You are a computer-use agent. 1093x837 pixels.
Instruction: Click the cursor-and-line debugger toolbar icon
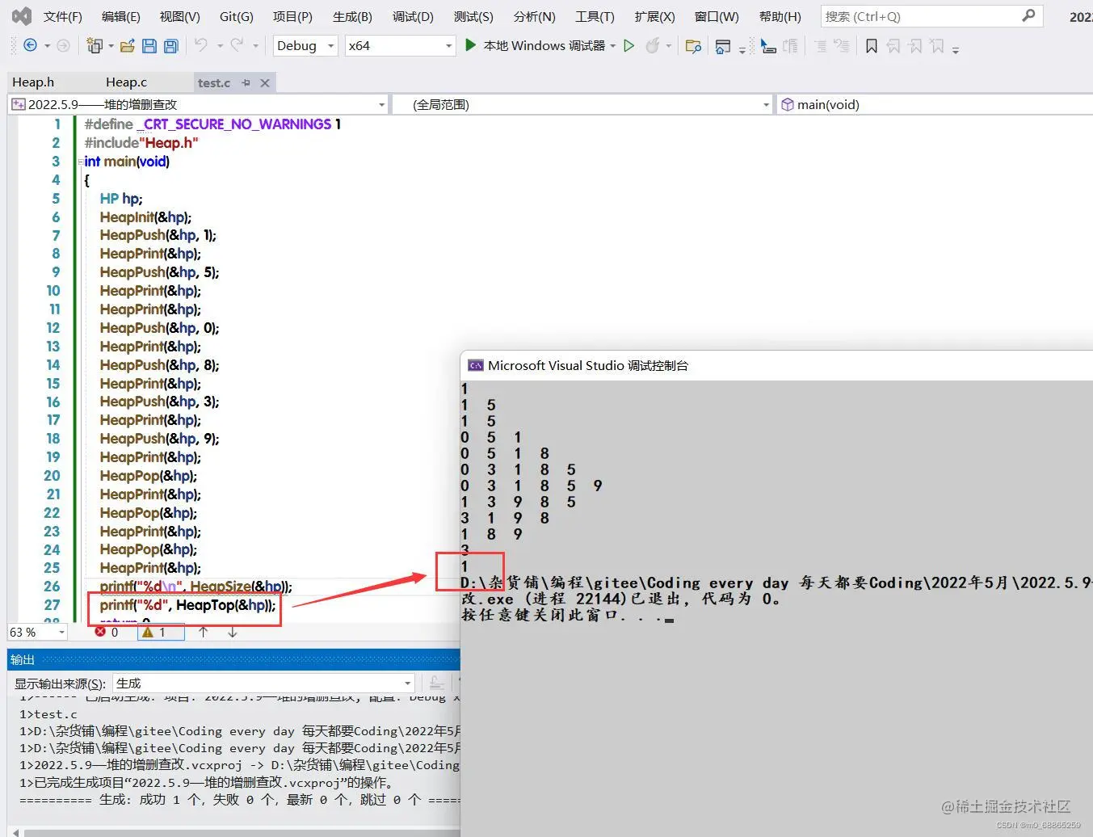(767, 46)
